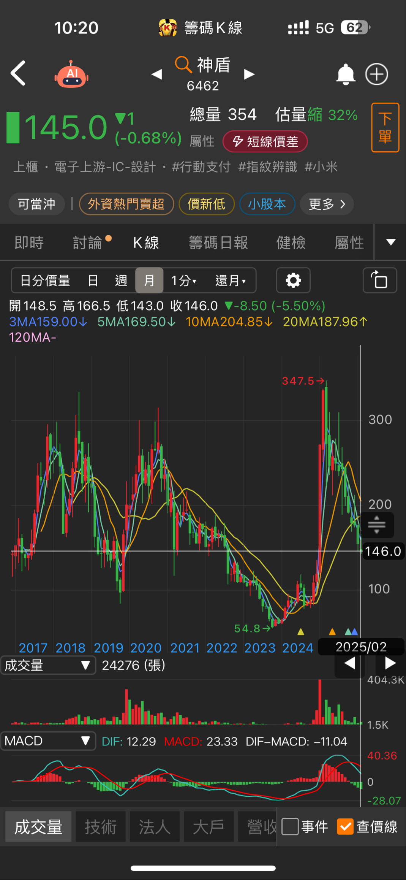Screen dimensions: 406x880
Task: Select bottom 大戶 indicator tab
Action: click(209, 826)
